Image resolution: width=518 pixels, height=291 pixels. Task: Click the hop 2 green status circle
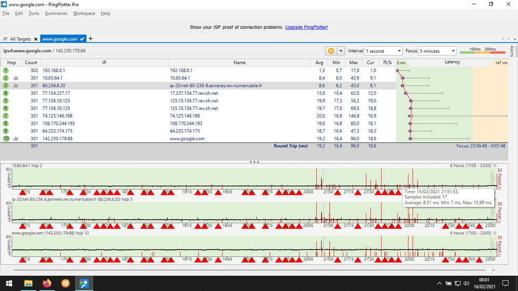6,78
